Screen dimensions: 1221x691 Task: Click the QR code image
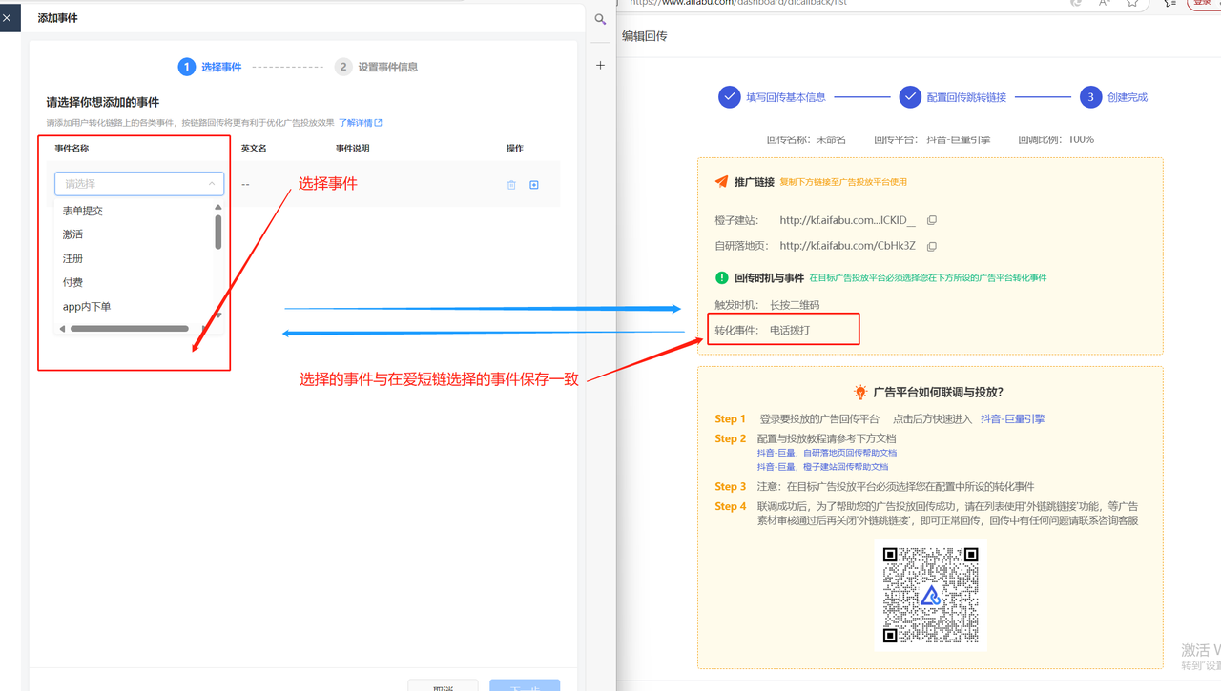click(x=930, y=595)
